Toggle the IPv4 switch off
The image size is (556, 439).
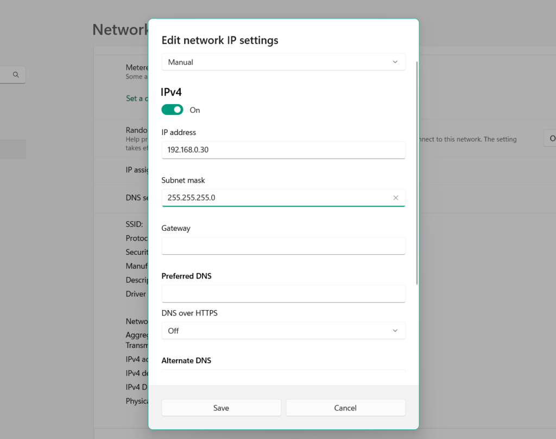(172, 110)
